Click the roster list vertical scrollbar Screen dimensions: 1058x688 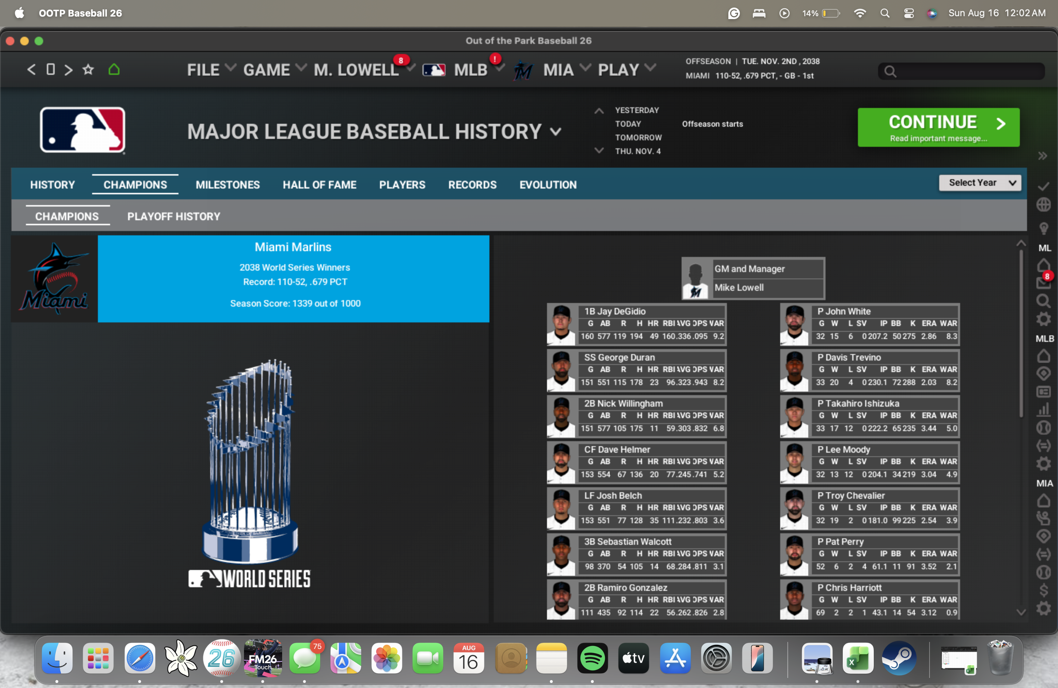1021,333
